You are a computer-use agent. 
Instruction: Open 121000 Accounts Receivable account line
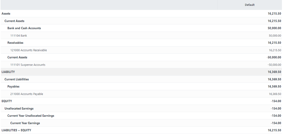point(28,50)
